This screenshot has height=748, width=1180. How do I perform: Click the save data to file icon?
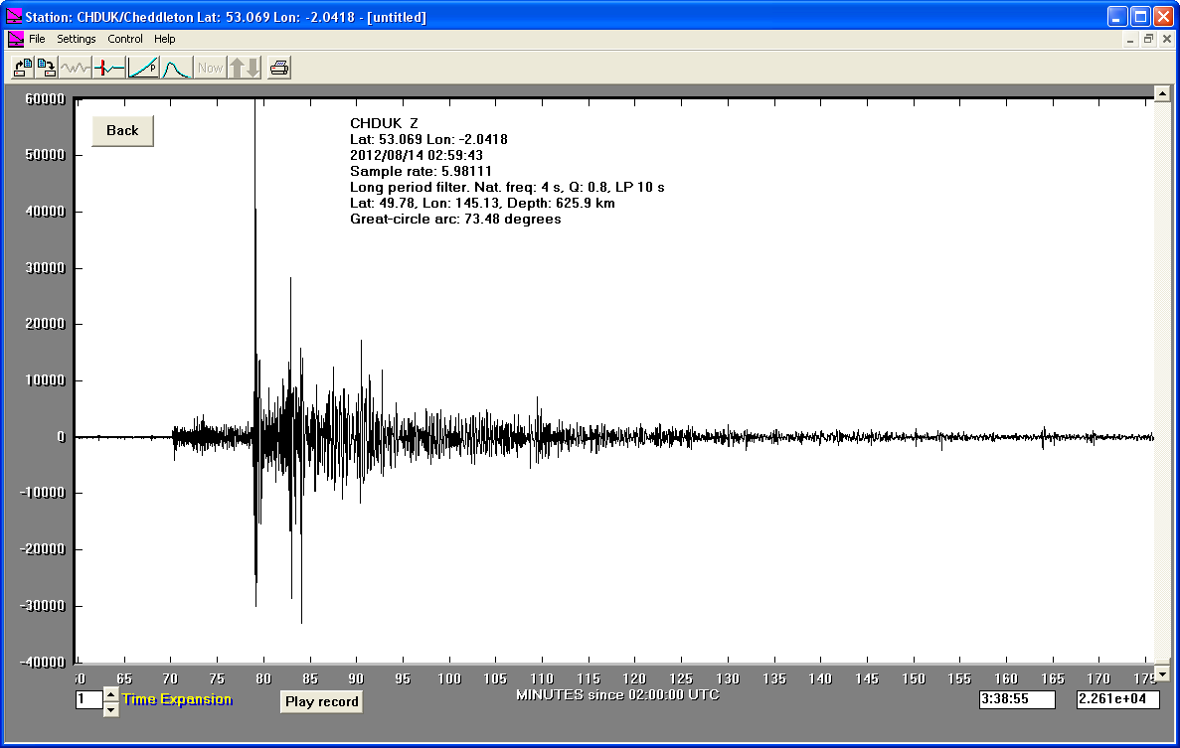(47, 68)
